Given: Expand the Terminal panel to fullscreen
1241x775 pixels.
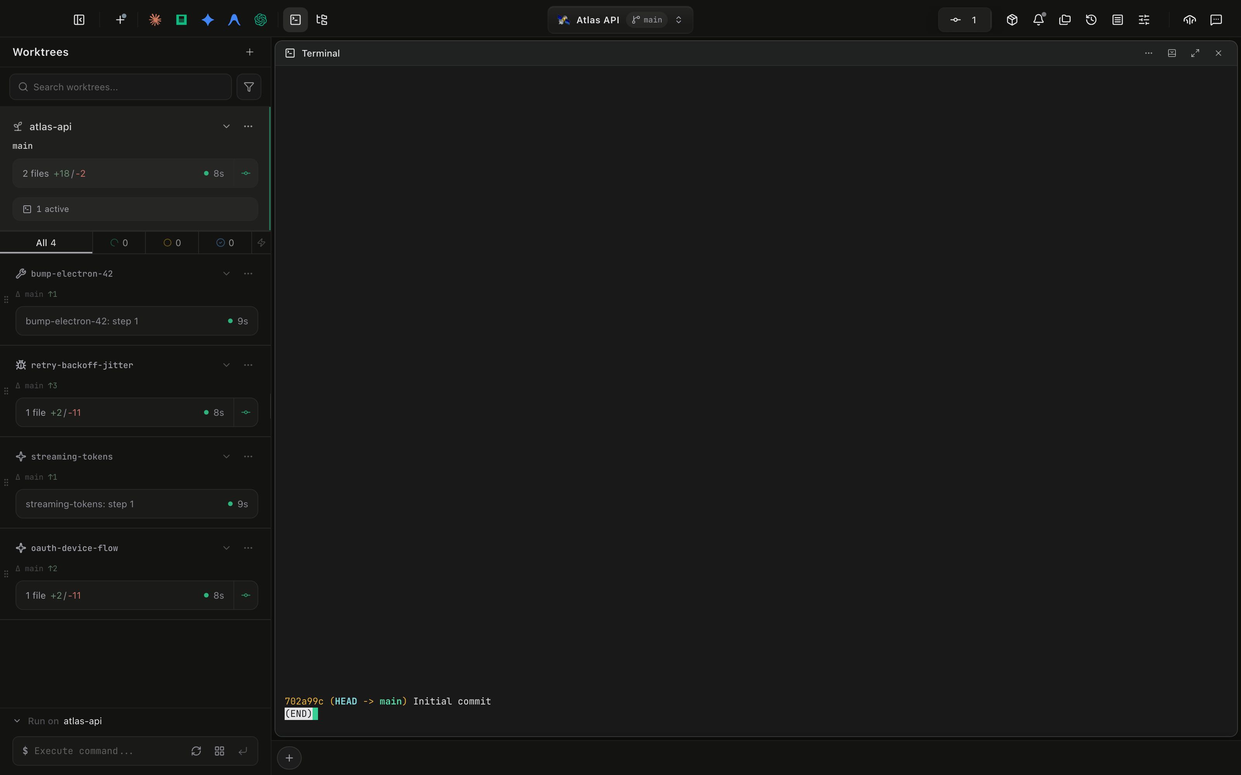Looking at the screenshot, I should click(1195, 53).
